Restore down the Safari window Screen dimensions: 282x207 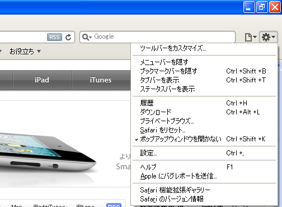262,7
